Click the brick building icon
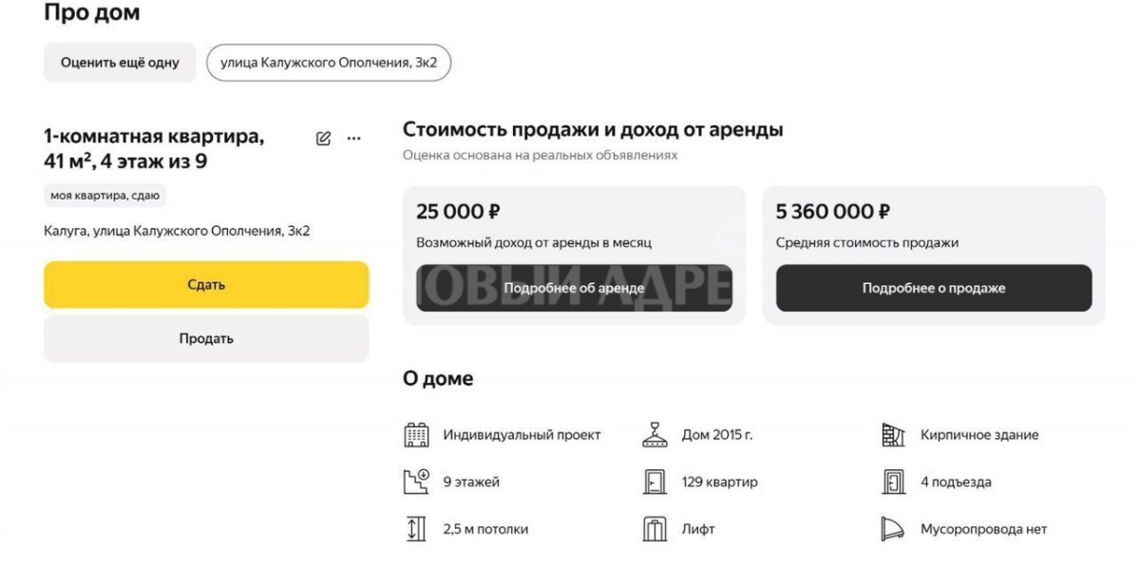Image resolution: width=1140 pixels, height=568 pixels. point(893,435)
